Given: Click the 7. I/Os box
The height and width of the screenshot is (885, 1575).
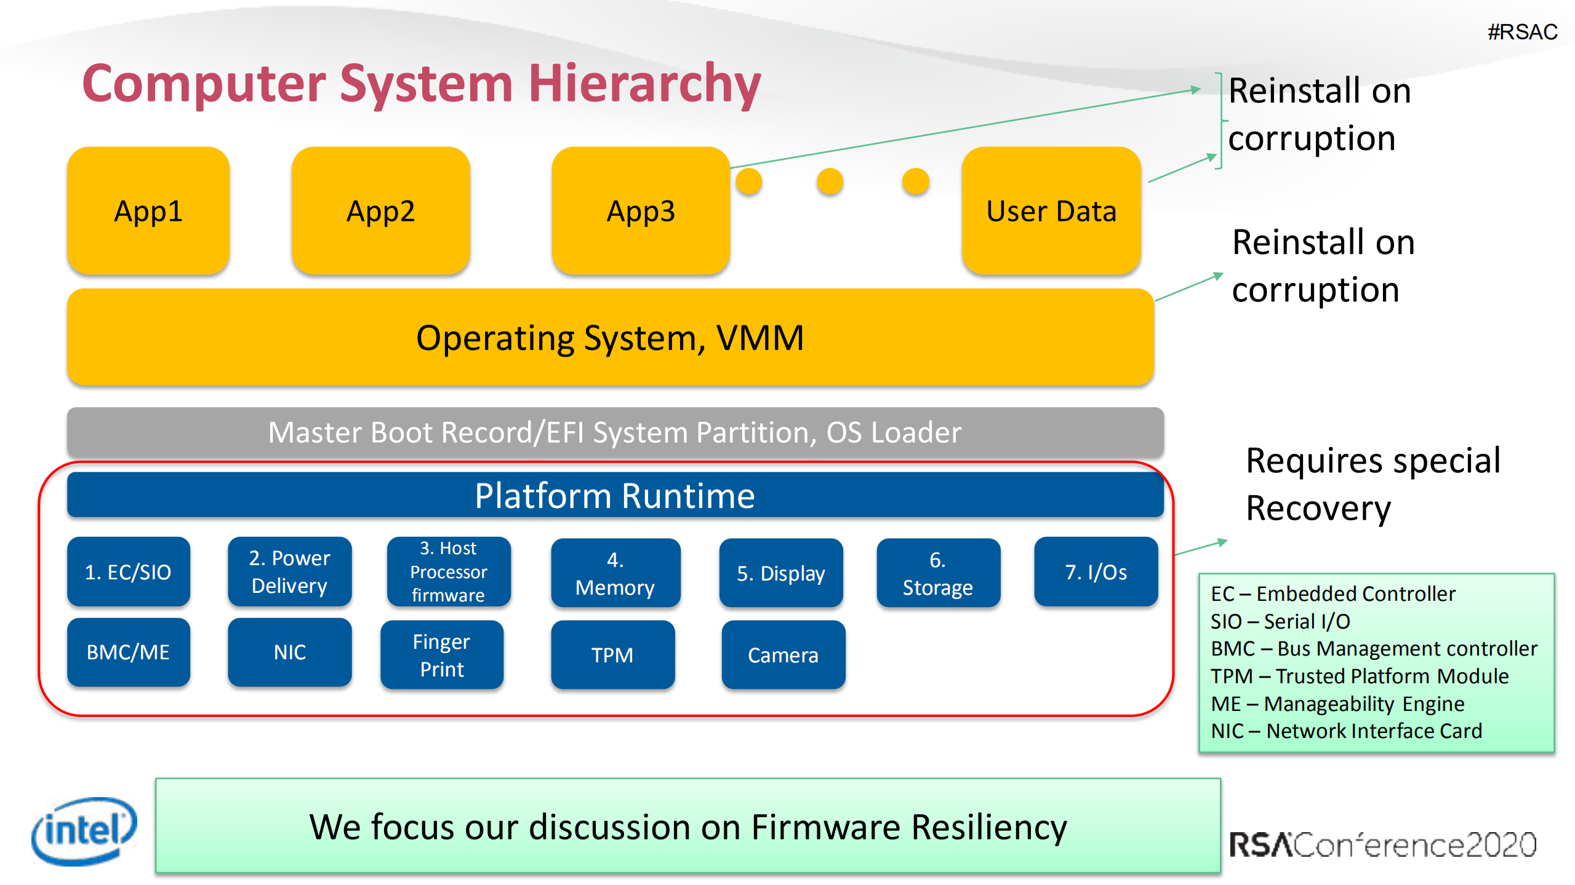Looking at the screenshot, I should 1096,572.
